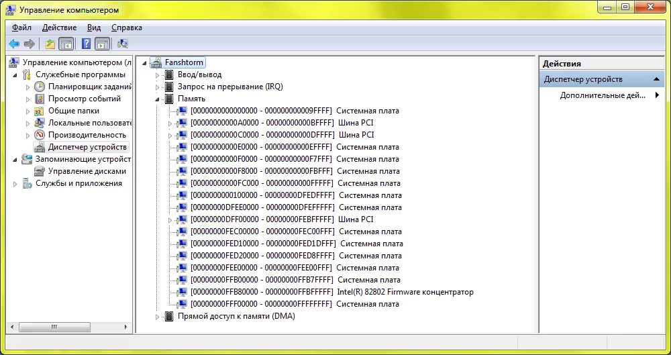
Task: Open the Действие menu
Action: pyautogui.click(x=60, y=28)
